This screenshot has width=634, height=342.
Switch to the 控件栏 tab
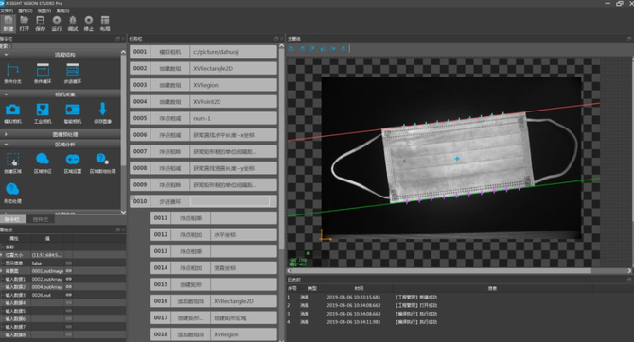(40, 219)
